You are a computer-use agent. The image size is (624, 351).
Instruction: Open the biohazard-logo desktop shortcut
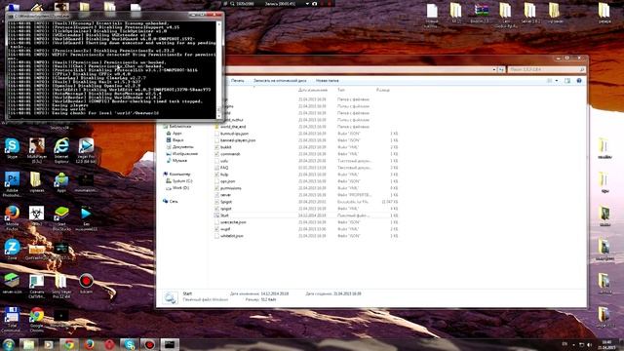[37, 215]
